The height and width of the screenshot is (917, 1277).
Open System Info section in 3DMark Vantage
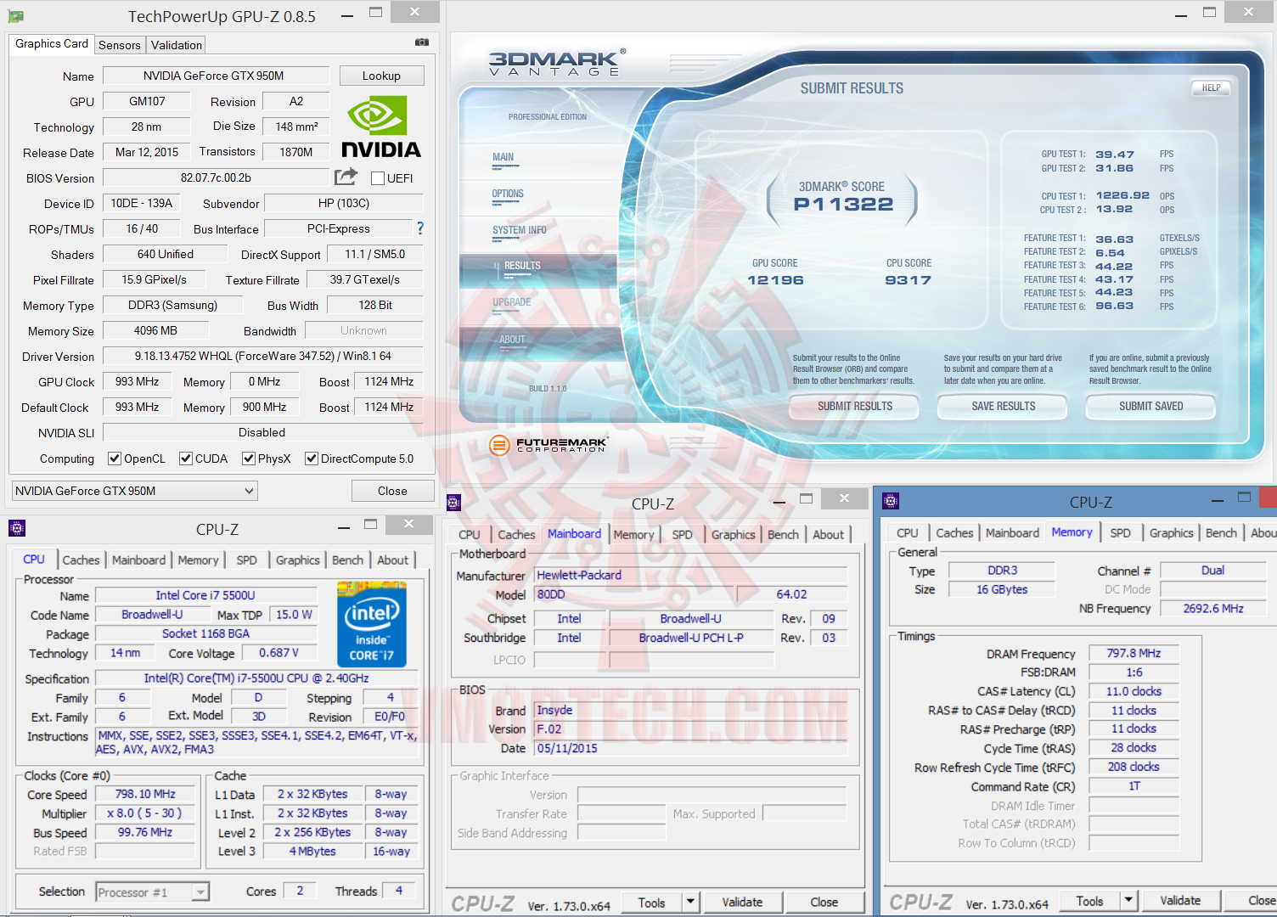(x=520, y=230)
